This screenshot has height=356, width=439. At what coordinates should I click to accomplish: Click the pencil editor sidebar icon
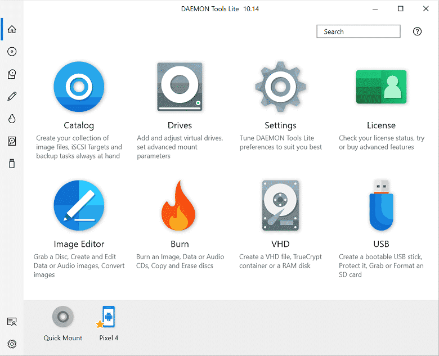point(12,96)
